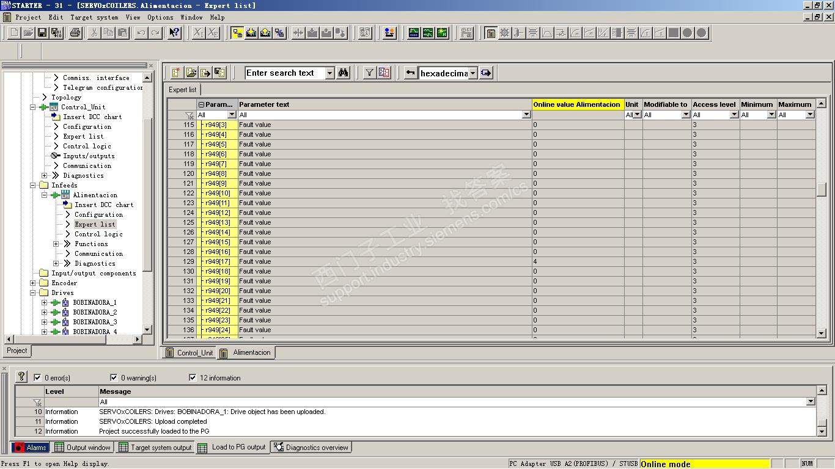Click the gear-shaped configuration icon in toolbar
The image size is (835, 469).
point(504,33)
